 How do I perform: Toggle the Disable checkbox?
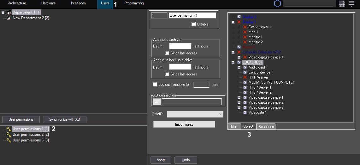pyautogui.click(x=193, y=24)
